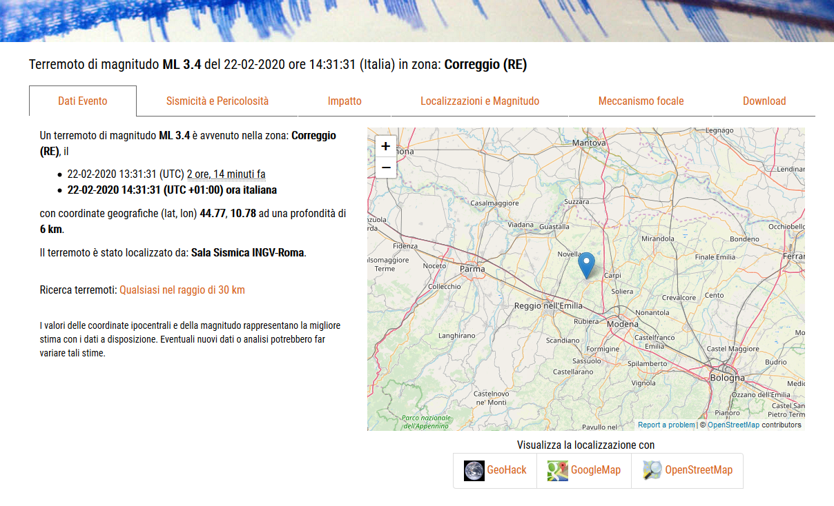The height and width of the screenshot is (506, 834).
Task: Click the Casalmaggiore label on the map
Action: pos(494,203)
